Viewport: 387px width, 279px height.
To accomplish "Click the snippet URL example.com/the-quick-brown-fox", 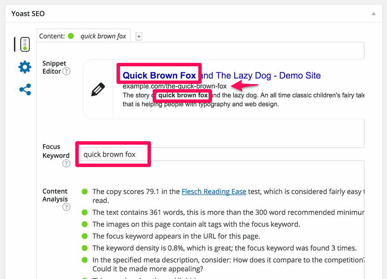I will 175,86.
